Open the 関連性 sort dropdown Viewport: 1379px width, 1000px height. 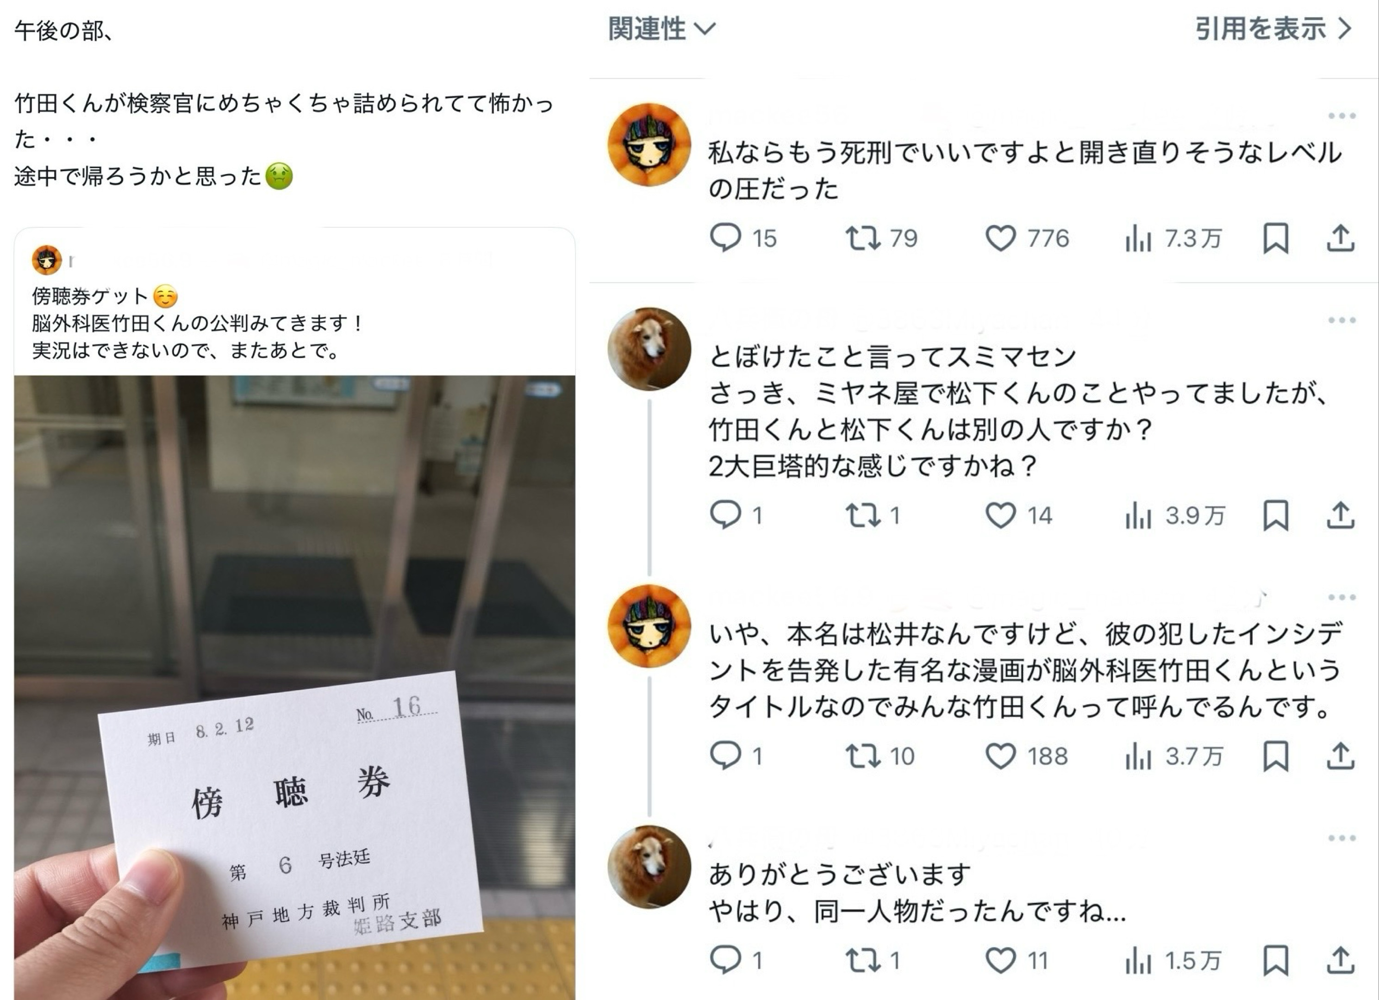pos(662,29)
